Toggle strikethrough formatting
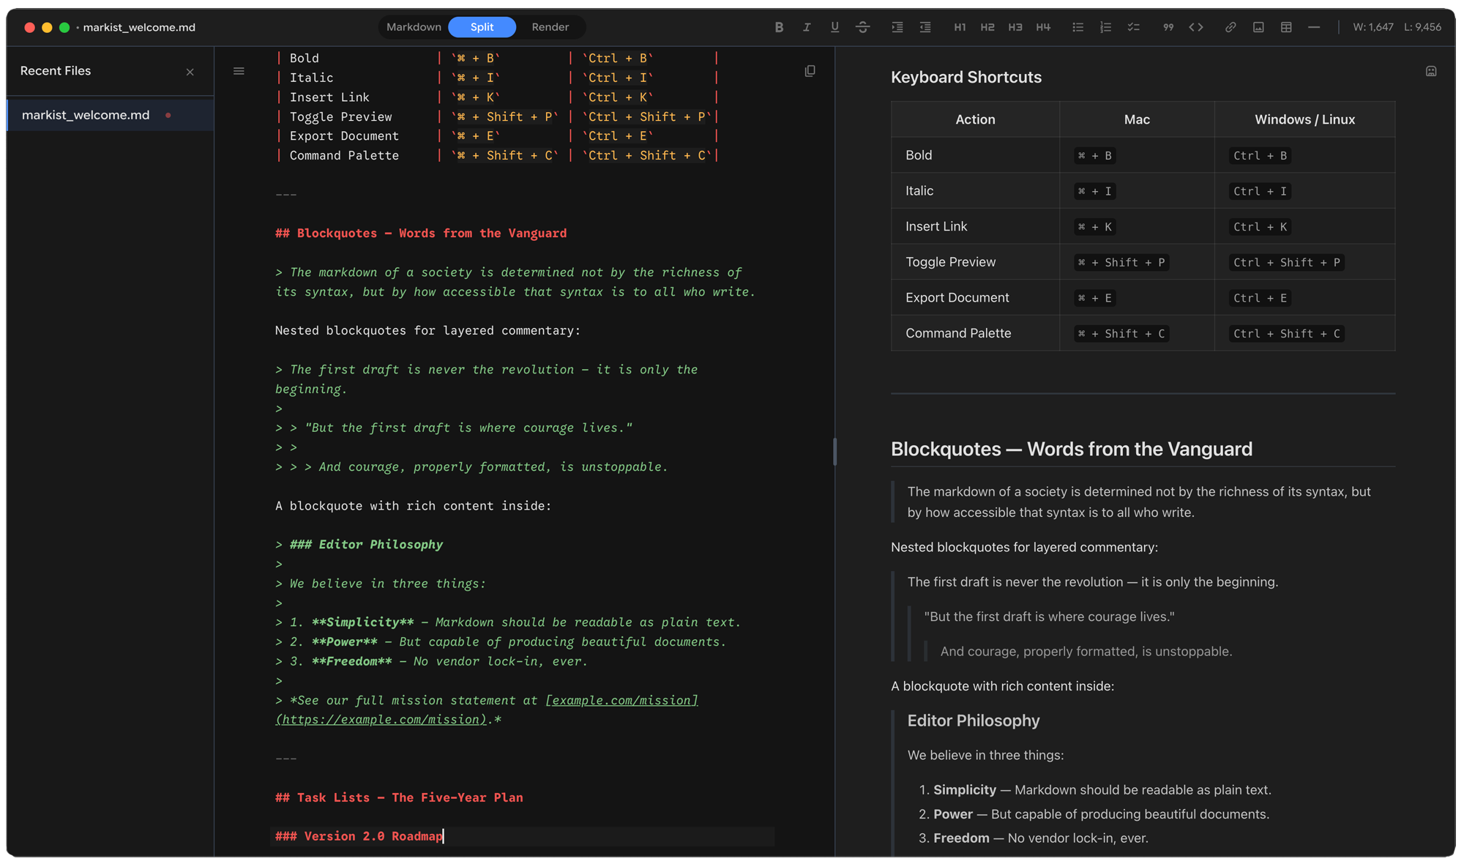 click(863, 27)
